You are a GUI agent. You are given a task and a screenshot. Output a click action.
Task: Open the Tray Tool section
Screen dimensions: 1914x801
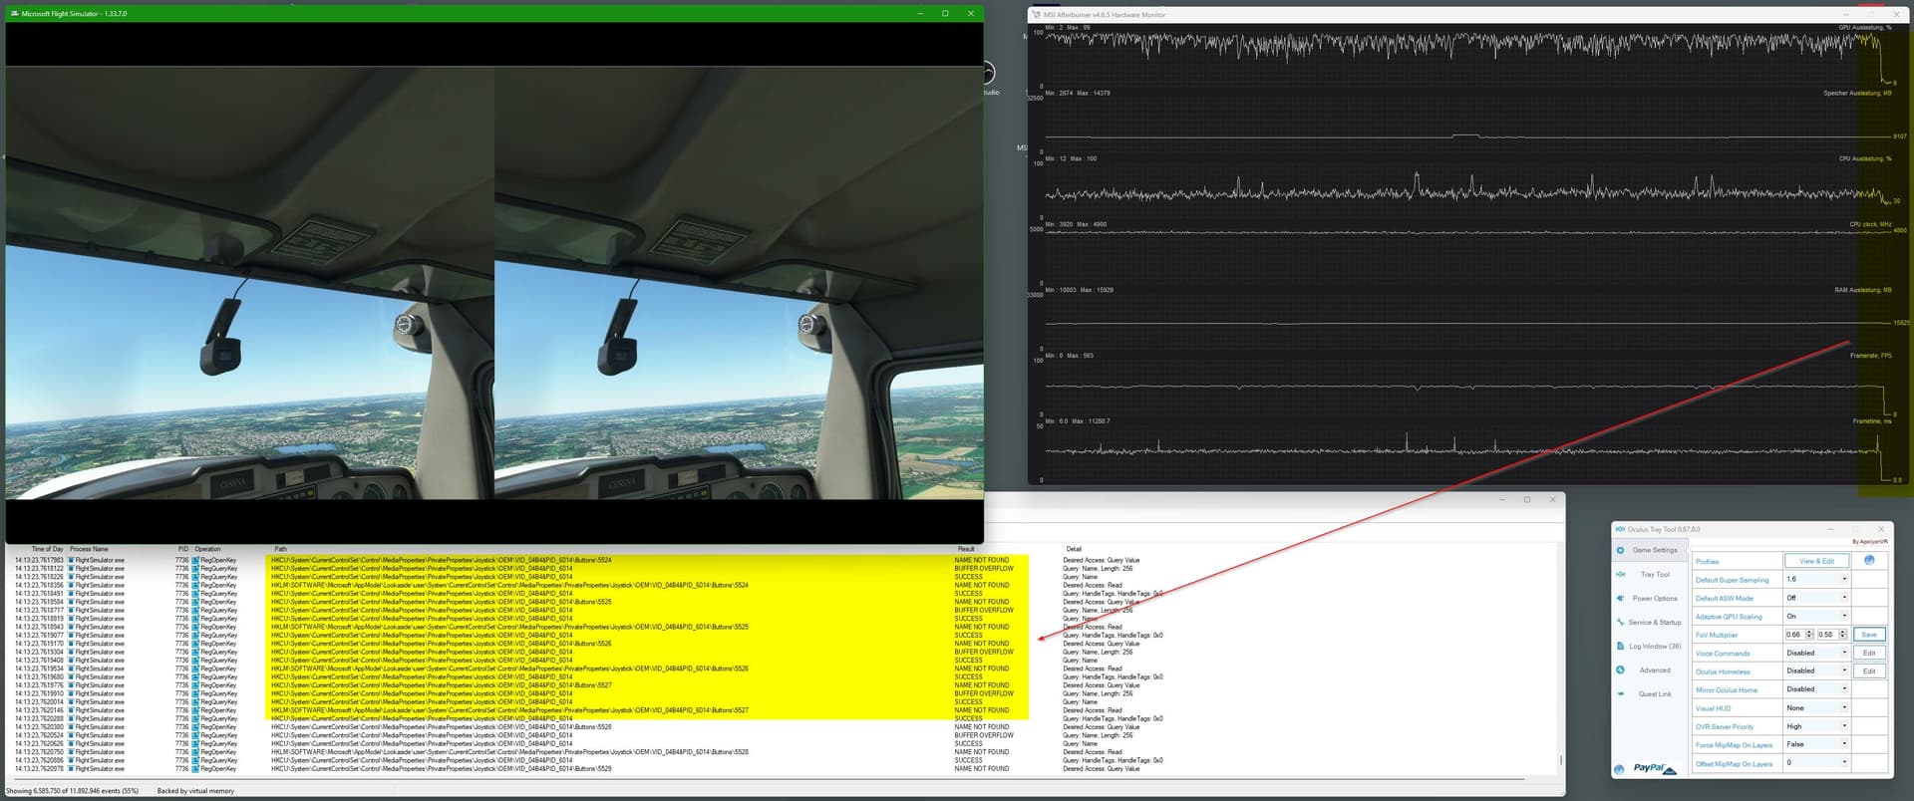(x=1655, y=574)
